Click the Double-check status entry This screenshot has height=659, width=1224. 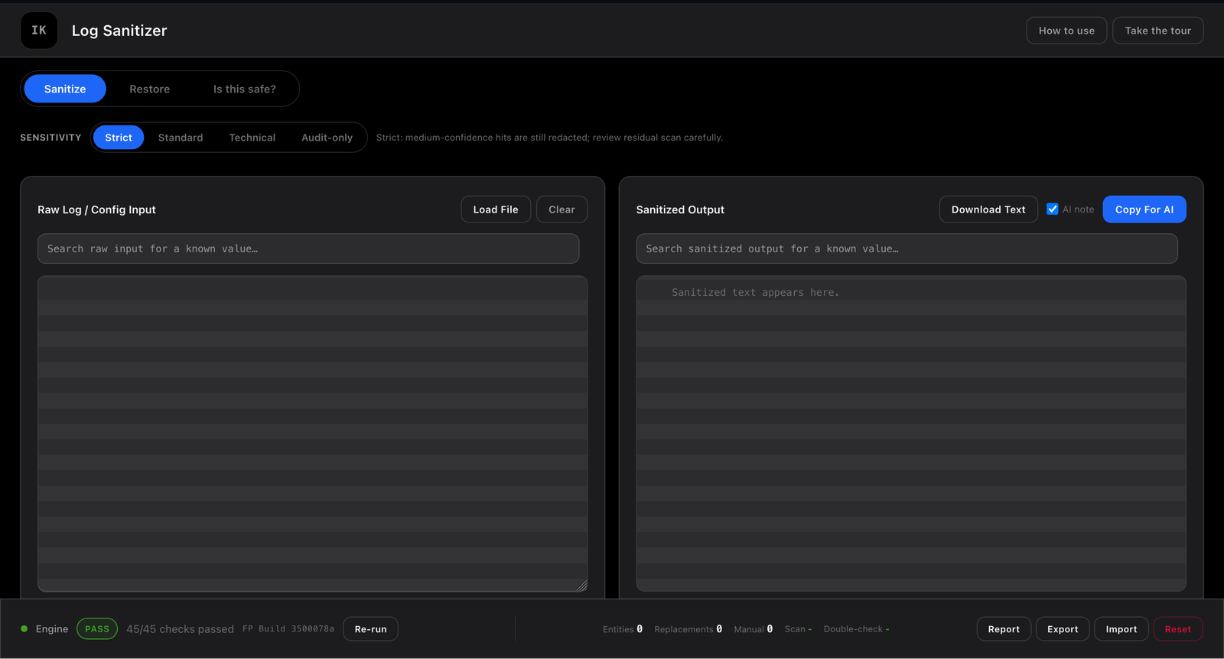pyautogui.click(x=857, y=629)
